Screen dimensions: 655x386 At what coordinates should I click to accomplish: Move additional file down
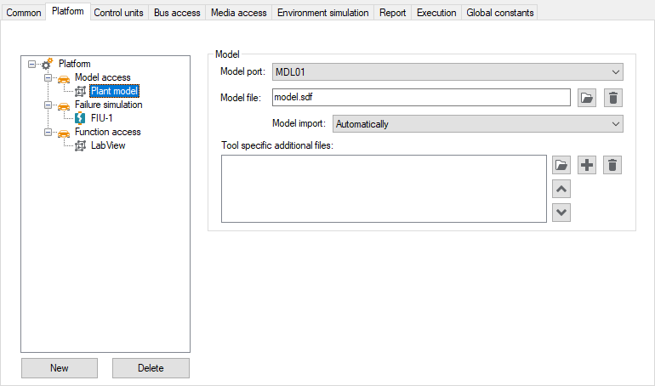coord(561,213)
